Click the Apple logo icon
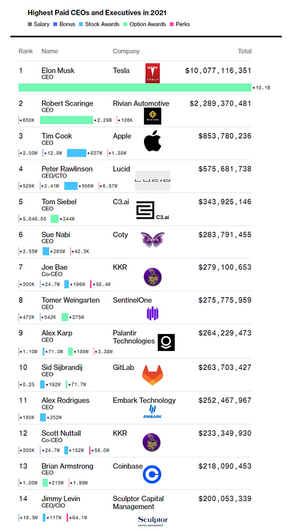295x531 pixels. click(x=152, y=141)
